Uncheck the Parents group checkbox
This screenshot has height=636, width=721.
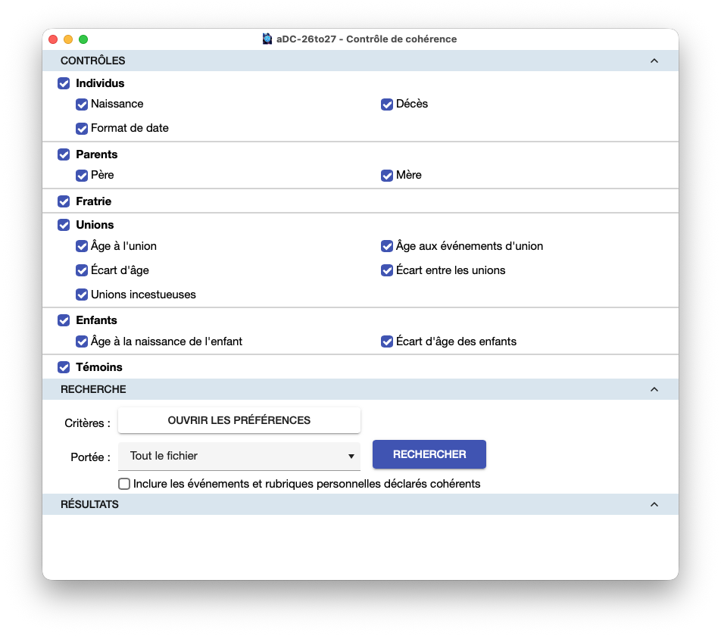click(64, 154)
